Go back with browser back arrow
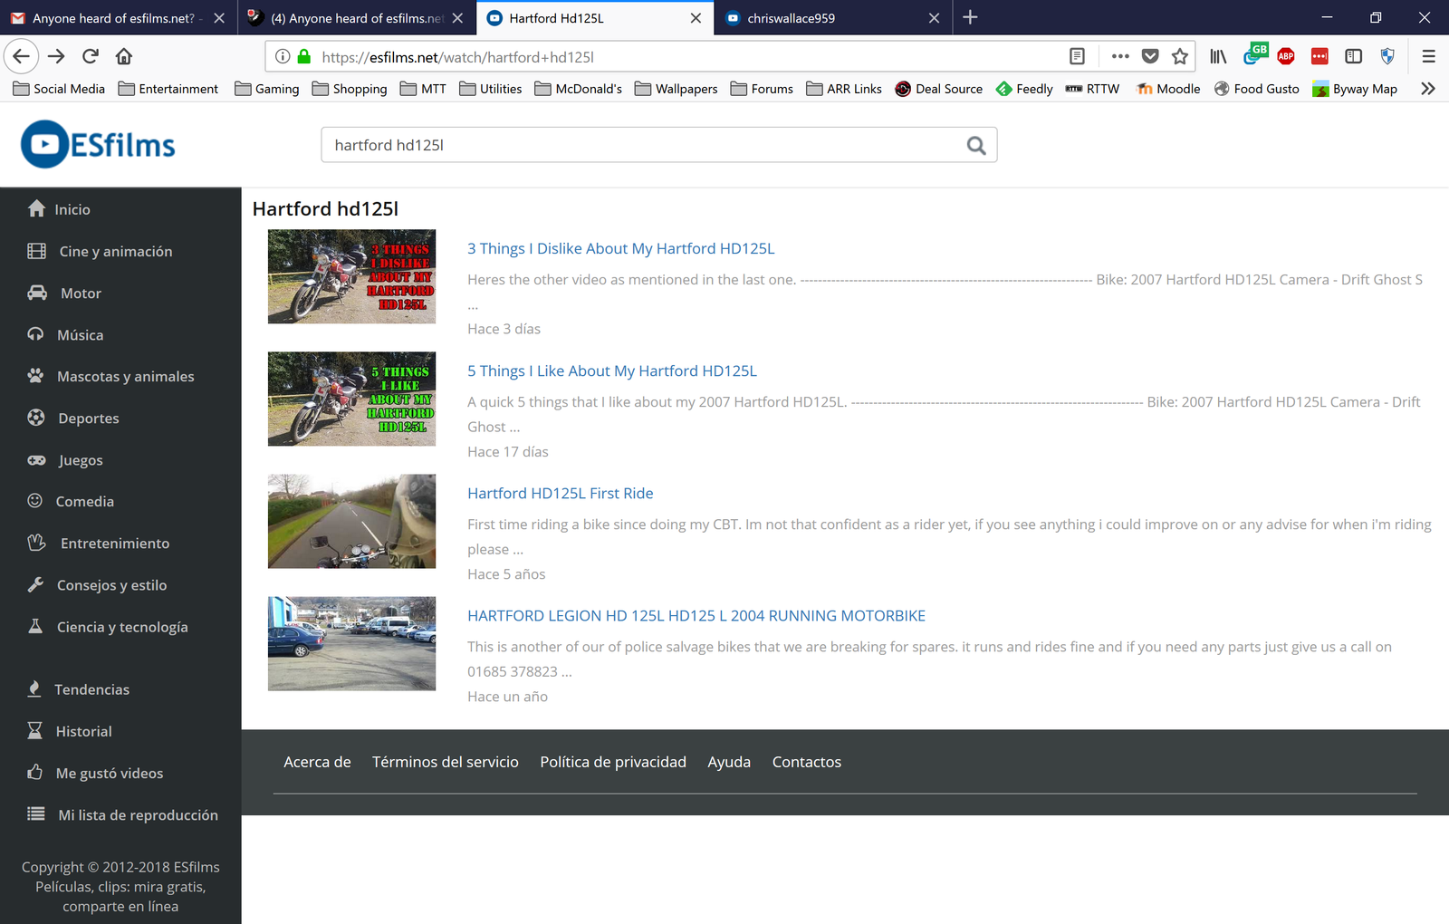The width and height of the screenshot is (1449, 924). point(21,56)
